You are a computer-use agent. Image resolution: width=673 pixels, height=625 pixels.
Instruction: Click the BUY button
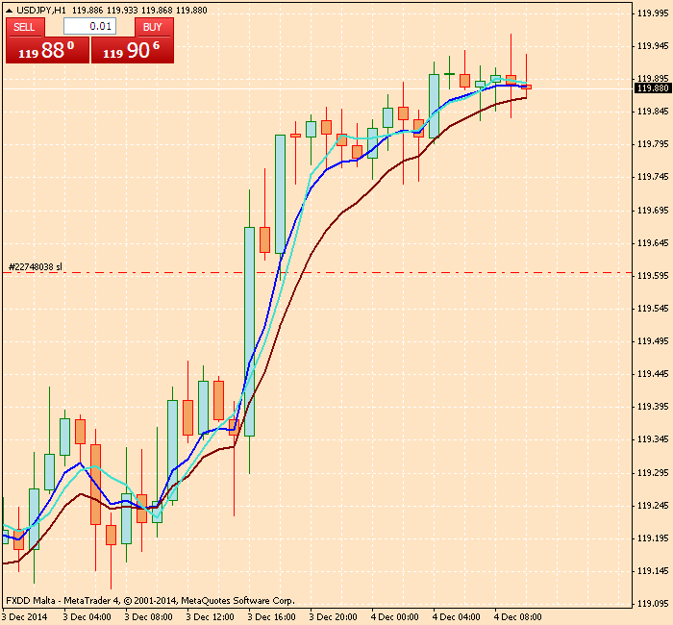tap(152, 27)
